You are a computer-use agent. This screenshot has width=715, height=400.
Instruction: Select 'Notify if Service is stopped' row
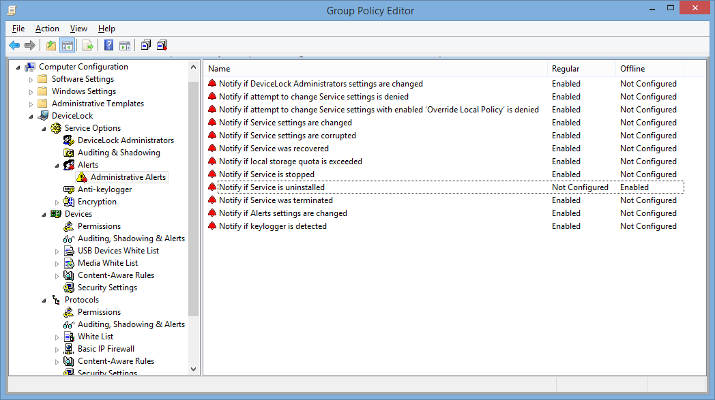267,174
